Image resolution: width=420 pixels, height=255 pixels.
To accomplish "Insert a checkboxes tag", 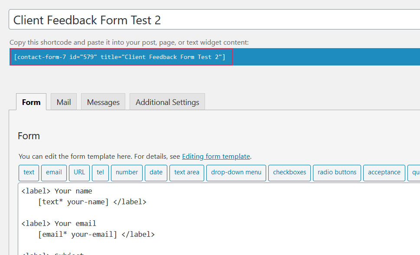I will click(289, 173).
